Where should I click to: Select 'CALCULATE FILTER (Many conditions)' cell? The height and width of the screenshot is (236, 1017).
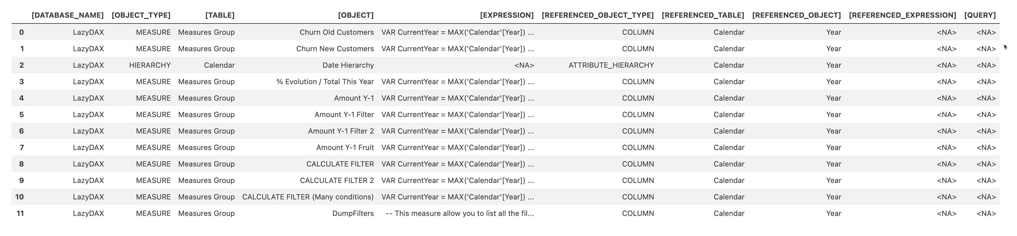pos(308,197)
